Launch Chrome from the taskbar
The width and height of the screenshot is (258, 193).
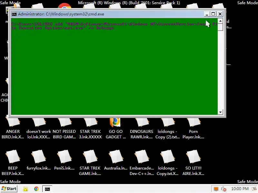coord(36,189)
